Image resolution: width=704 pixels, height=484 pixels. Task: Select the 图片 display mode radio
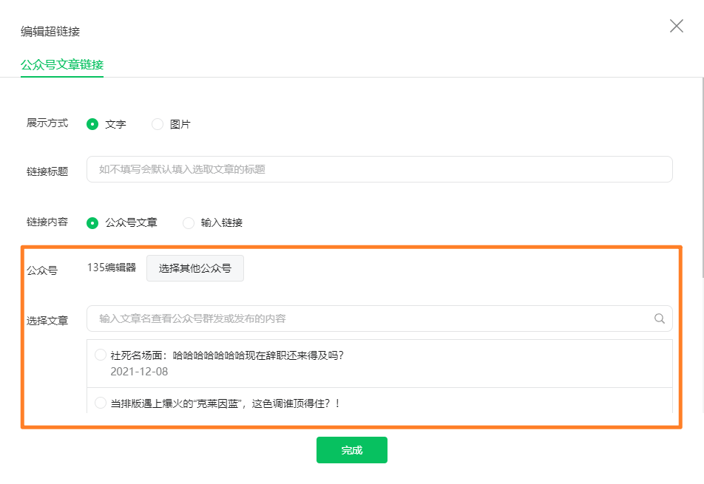point(158,124)
